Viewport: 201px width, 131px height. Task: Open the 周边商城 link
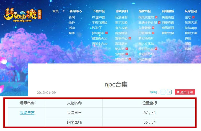click(145, 59)
